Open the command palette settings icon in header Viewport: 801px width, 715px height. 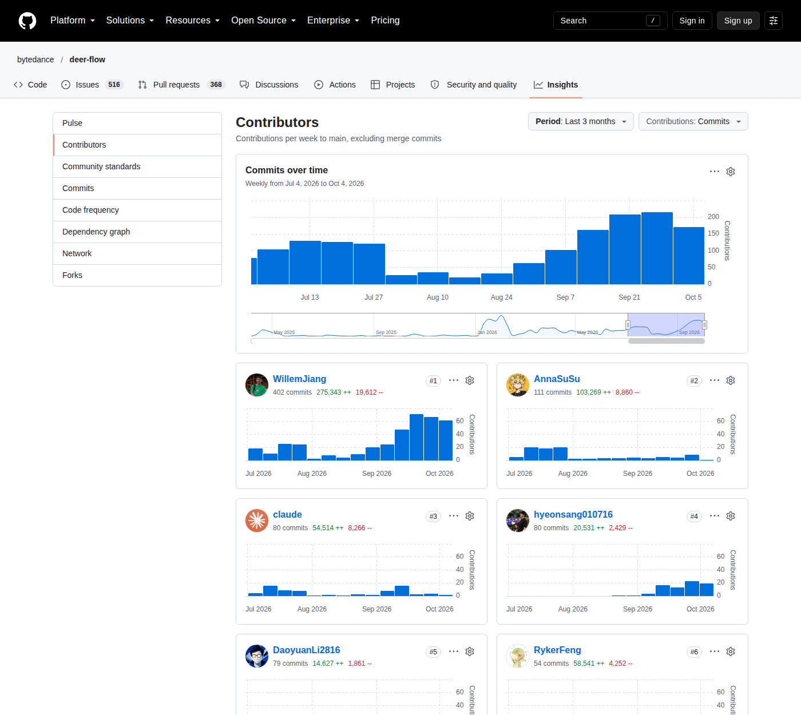tap(774, 21)
